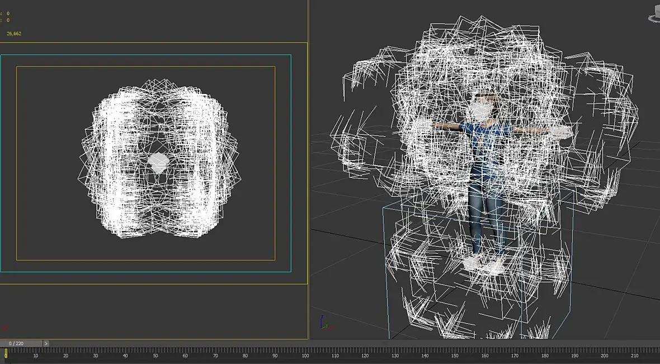Viewport: 660px width, 364px height.
Task: Click the ViewCube in the perspective viewport corner
Action: (x=654, y=15)
